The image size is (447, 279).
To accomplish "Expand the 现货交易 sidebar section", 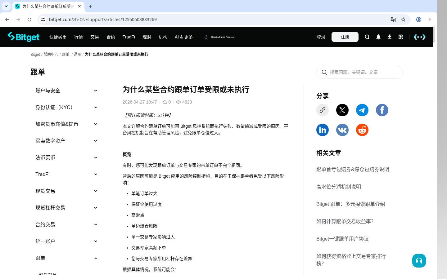I will tap(66, 191).
